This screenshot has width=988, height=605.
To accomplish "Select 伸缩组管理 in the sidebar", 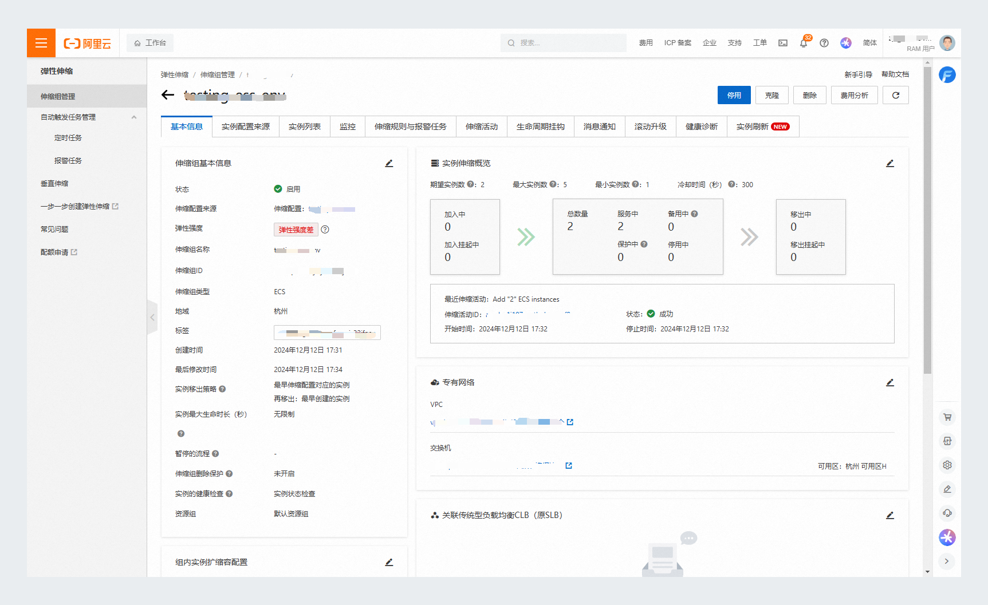I will (x=87, y=96).
